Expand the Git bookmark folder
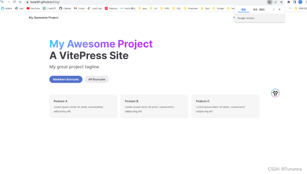The height and width of the screenshot is (174, 307). pos(153,8)
